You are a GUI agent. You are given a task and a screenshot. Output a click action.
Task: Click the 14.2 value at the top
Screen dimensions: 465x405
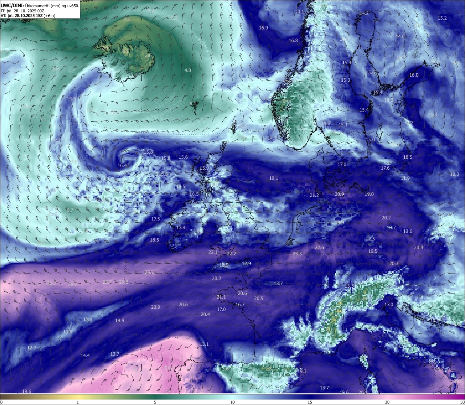tap(364, 13)
